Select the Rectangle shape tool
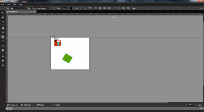 coord(3,41)
